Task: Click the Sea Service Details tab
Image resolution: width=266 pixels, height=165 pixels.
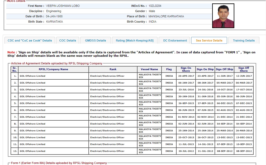Action: pos(209,40)
